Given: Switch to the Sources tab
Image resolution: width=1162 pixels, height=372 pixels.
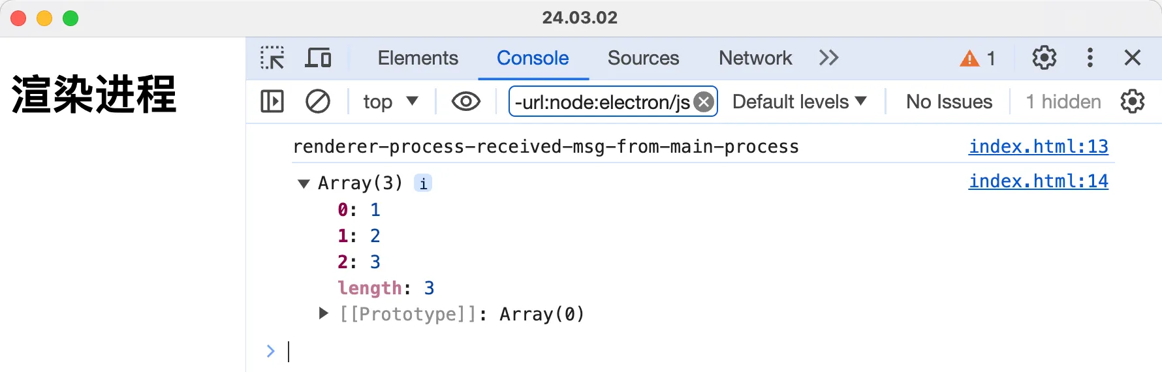Looking at the screenshot, I should coord(643,58).
